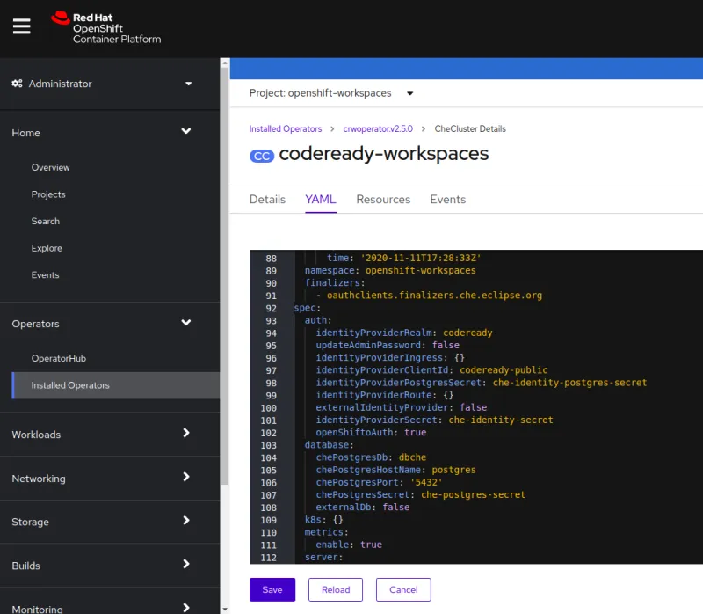703x614 pixels.
Task: Open the Events tab
Action: point(447,200)
